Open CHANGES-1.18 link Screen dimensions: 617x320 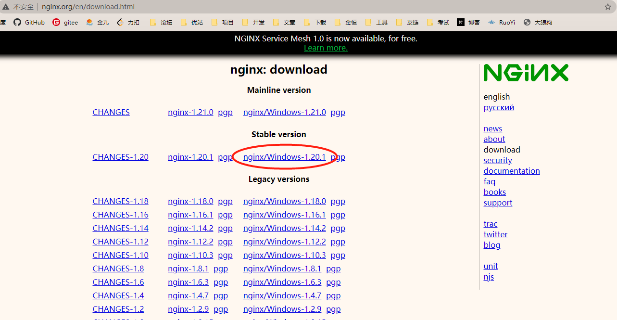tap(121, 201)
